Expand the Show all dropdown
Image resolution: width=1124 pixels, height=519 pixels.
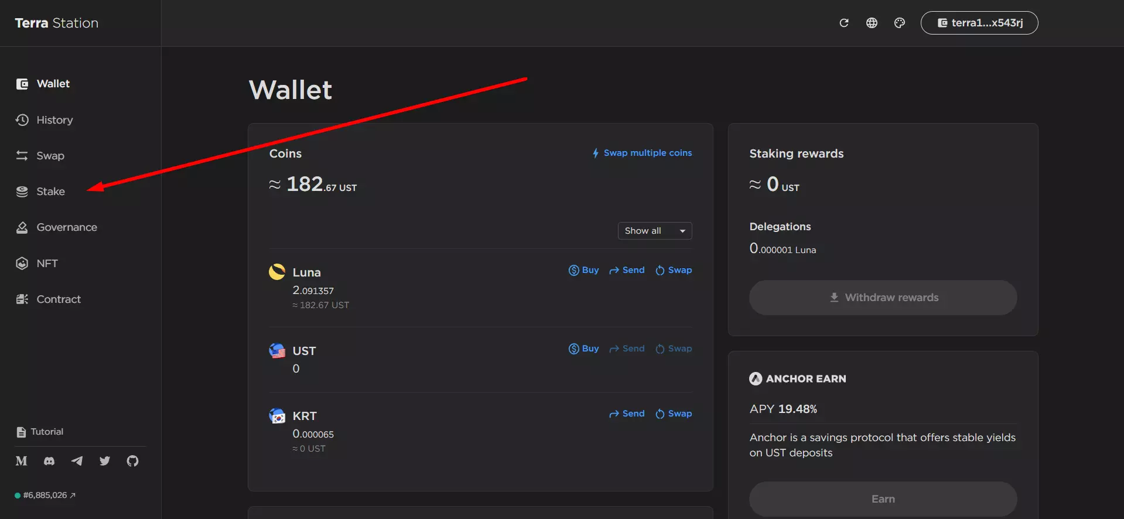pyautogui.click(x=655, y=231)
